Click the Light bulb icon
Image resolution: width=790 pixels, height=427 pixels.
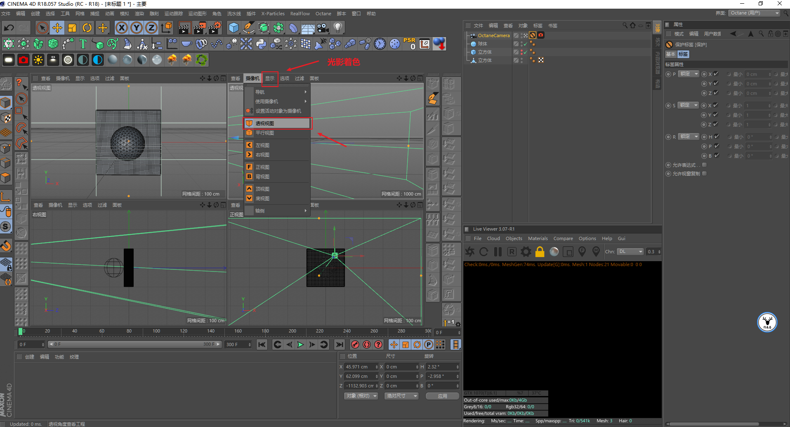[x=338, y=28]
